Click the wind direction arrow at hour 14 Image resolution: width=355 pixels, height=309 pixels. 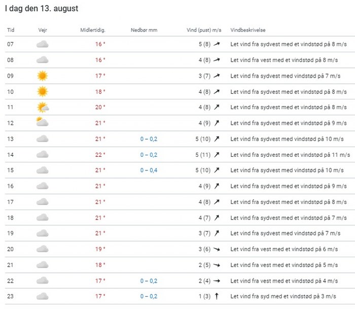pyautogui.click(x=217, y=155)
